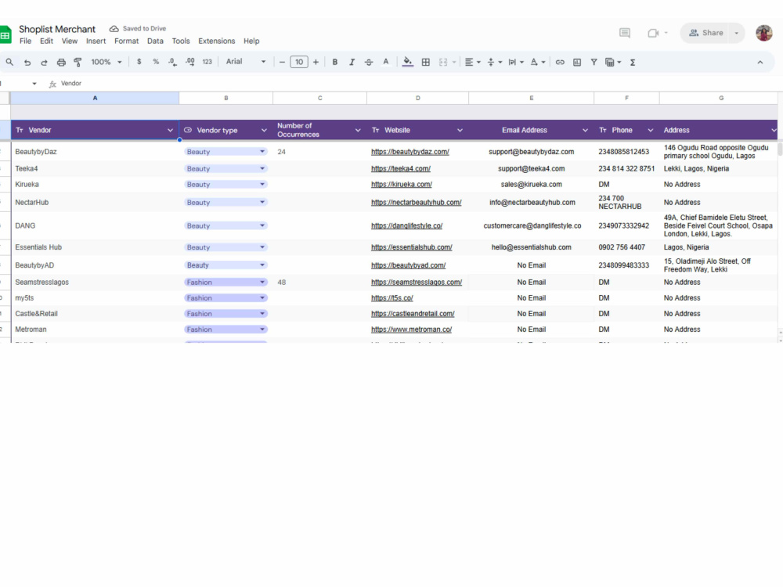Edit the font size field
Viewport: 783px width, 587px height.
(x=298, y=62)
